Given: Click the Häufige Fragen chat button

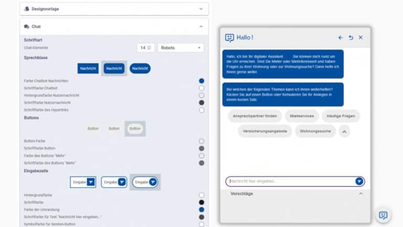Looking at the screenshot, I should (341, 116).
